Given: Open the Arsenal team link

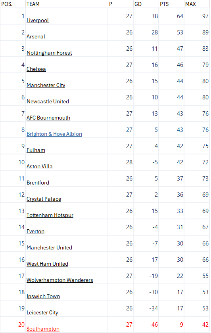Looking at the screenshot, I should (x=36, y=36).
